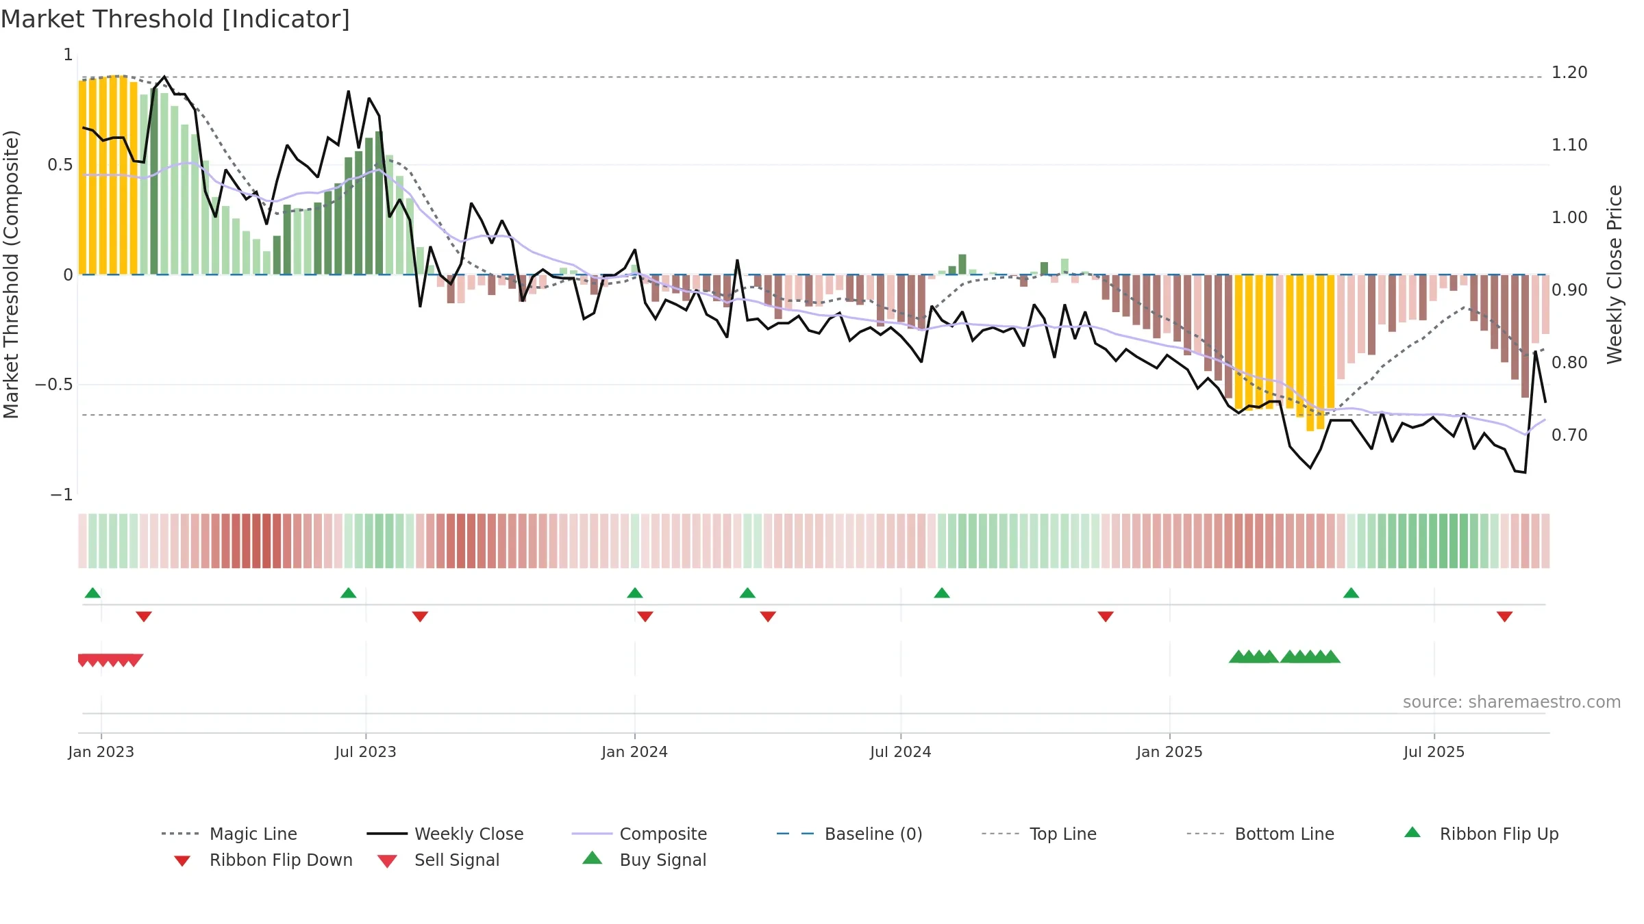Viewport: 1644px width, 924px height.
Task: Click the Jul 2025 x-axis label
Action: click(1434, 752)
